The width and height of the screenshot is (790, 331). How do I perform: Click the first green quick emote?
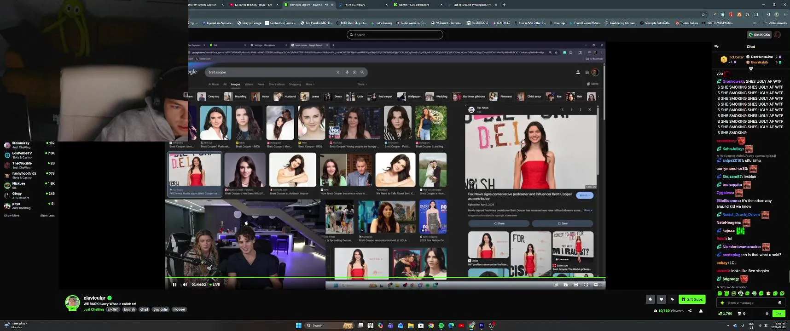(x=720, y=293)
